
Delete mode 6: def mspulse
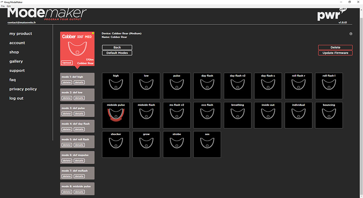pyautogui.click(x=67, y=161)
